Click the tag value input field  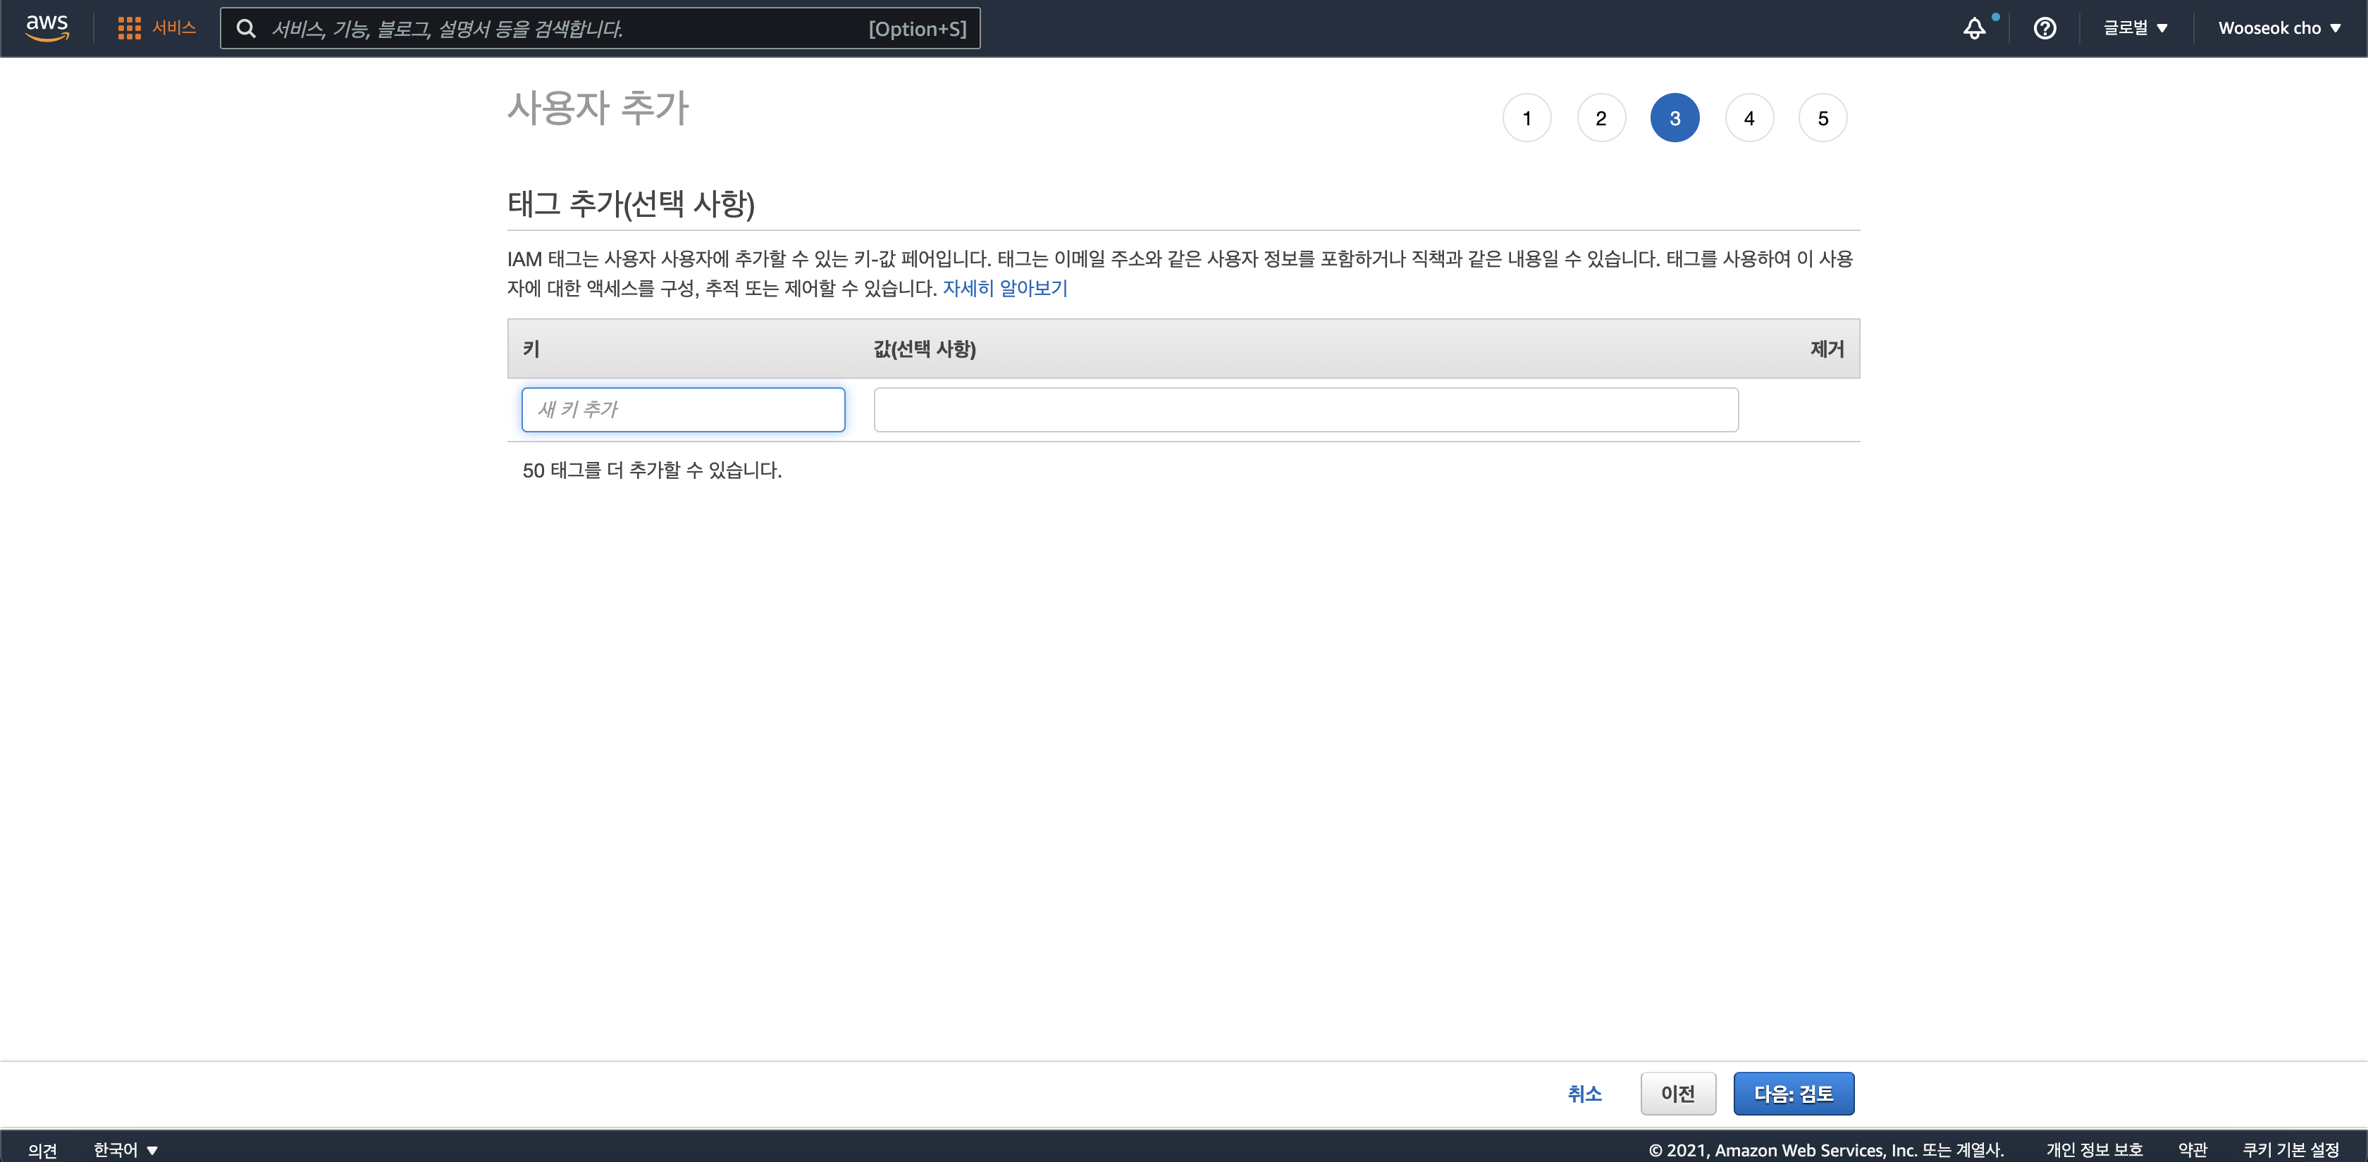point(1305,410)
